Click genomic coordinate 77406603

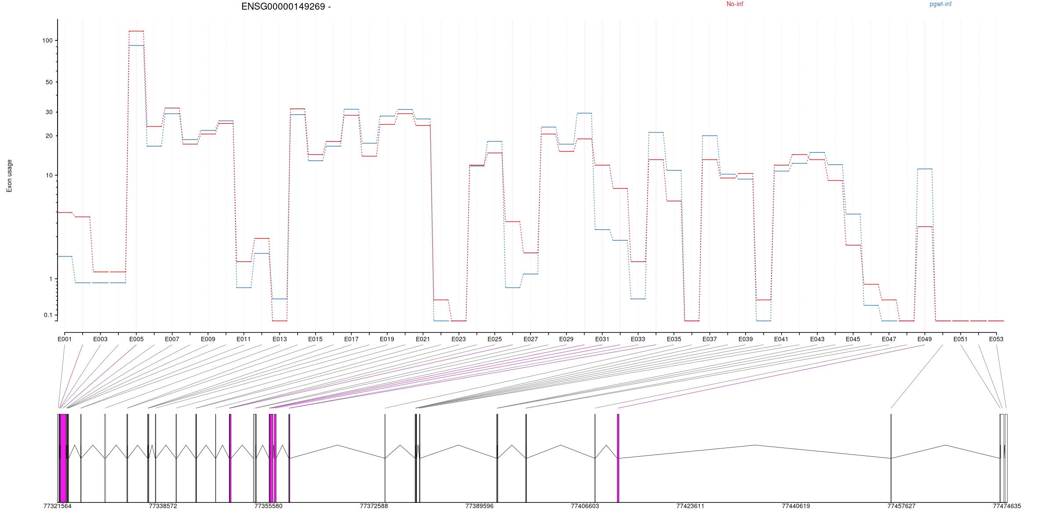click(x=585, y=506)
